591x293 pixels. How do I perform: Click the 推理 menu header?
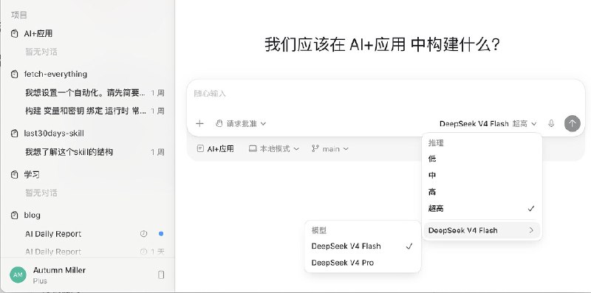(x=436, y=143)
